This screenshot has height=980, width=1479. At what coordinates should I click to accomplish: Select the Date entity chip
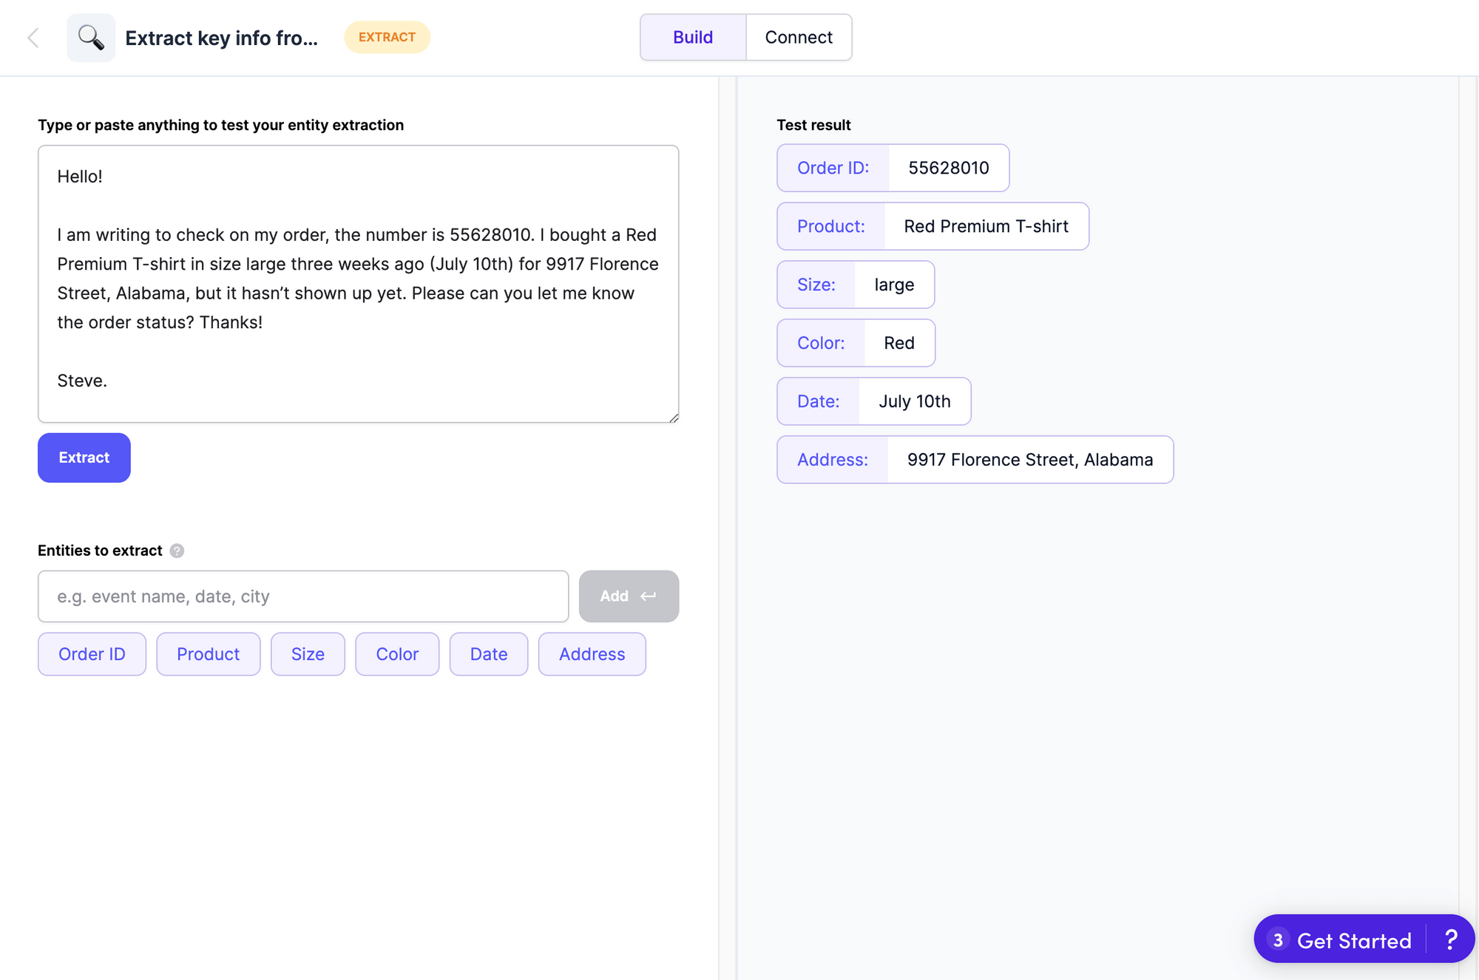click(x=488, y=653)
